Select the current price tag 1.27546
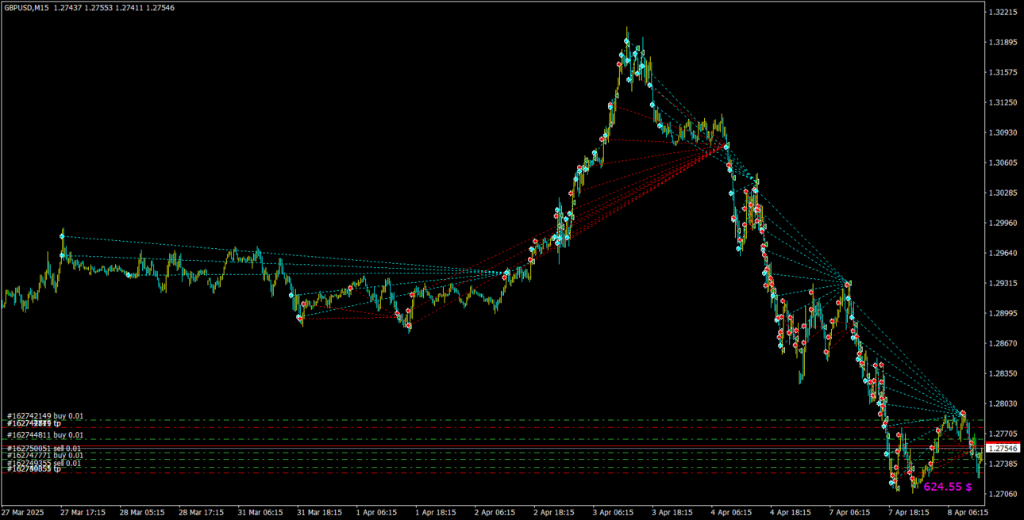 (x=1003, y=449)
